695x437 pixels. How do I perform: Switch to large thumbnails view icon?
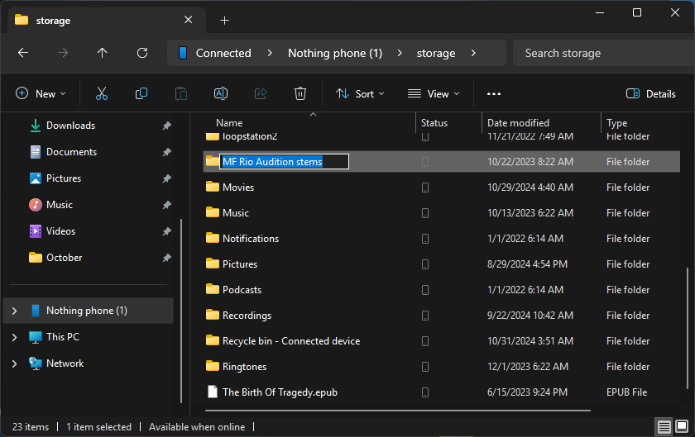click(683, 427)
